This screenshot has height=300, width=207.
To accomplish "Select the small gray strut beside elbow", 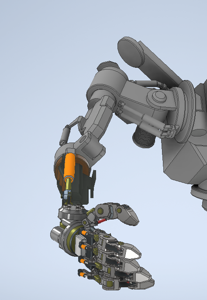I will coord(65,136).
